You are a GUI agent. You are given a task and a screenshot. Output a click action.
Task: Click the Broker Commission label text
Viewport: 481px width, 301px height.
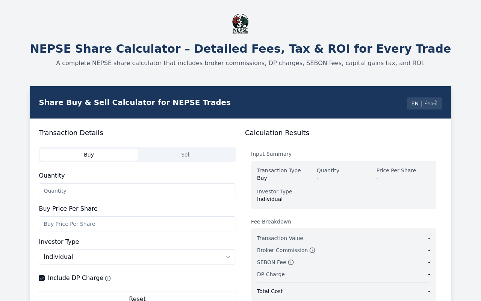point(282,250)
